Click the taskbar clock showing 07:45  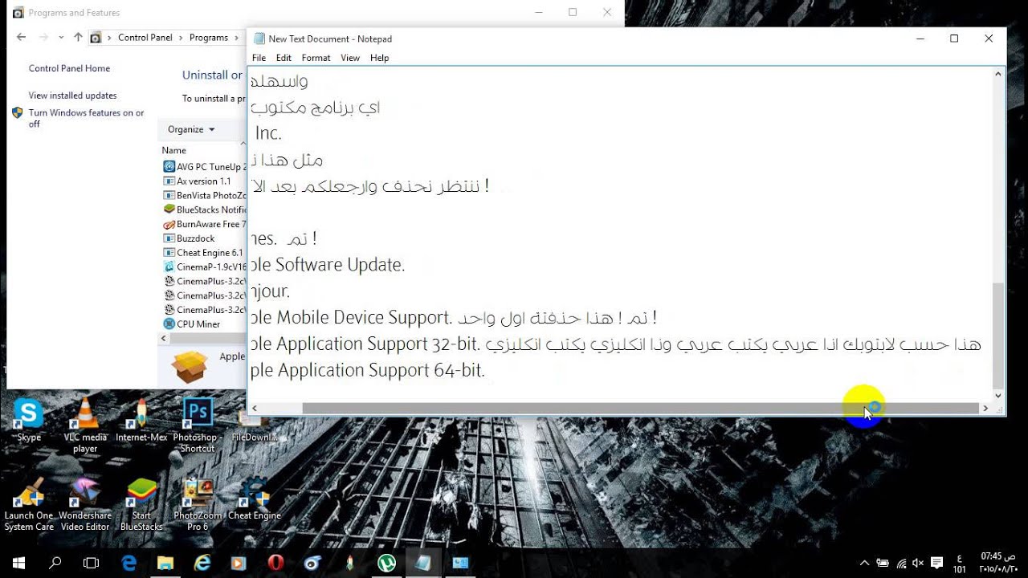point(997,563)
